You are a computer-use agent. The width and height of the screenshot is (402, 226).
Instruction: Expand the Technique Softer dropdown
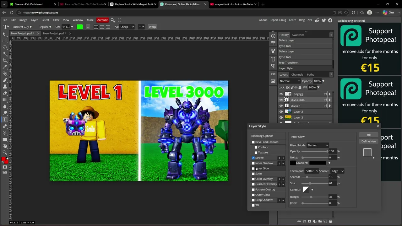[312, 171]
